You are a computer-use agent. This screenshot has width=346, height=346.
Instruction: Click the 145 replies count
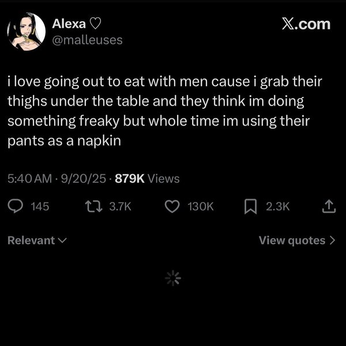click(40, 206)
